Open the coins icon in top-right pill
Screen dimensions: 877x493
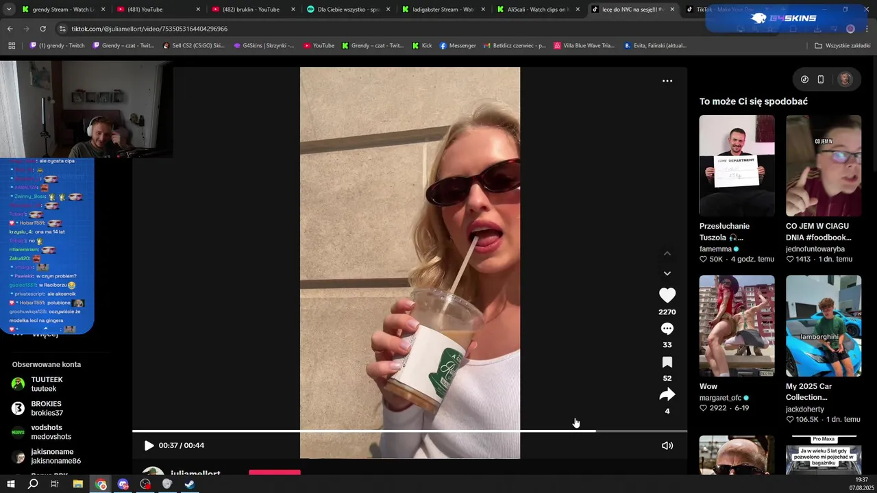pos(805,79)
